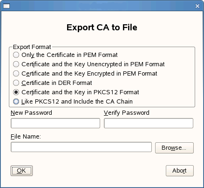Cancel the export using Abort
Screen dimensions: 204x188
tap(180, 171)
